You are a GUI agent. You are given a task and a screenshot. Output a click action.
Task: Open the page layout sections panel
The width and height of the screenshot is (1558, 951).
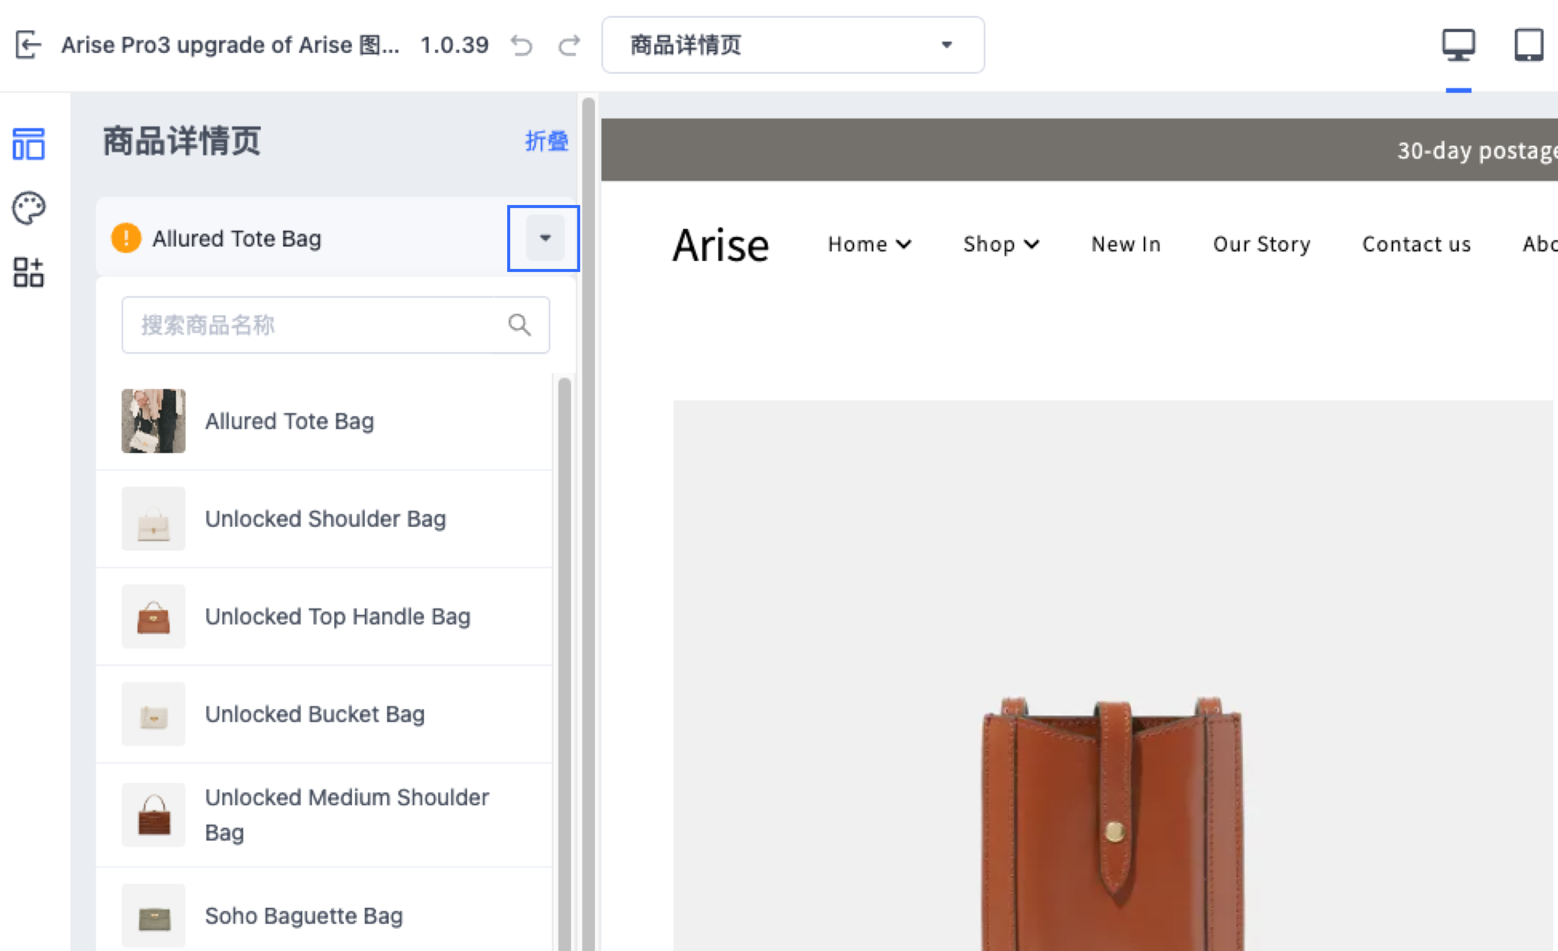click(28, 144)
